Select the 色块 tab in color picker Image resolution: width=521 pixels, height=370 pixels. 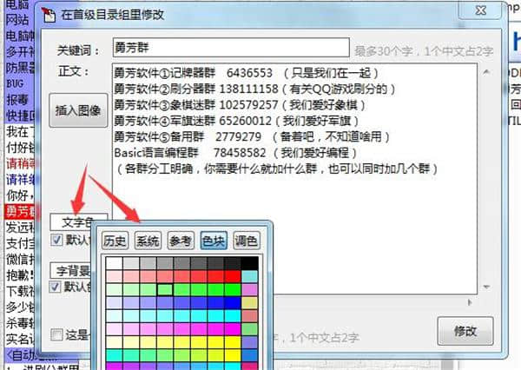point(214,241)
